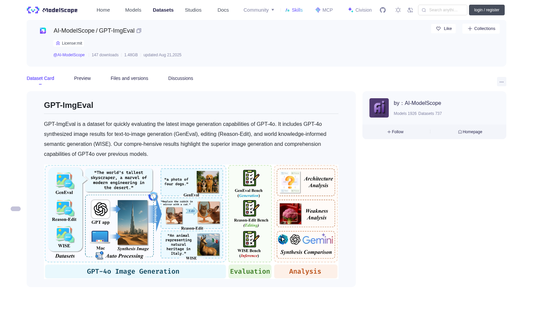This screenshot has width=533, height=333.
Task: Expand the Community dropdown
Action: 259,10
